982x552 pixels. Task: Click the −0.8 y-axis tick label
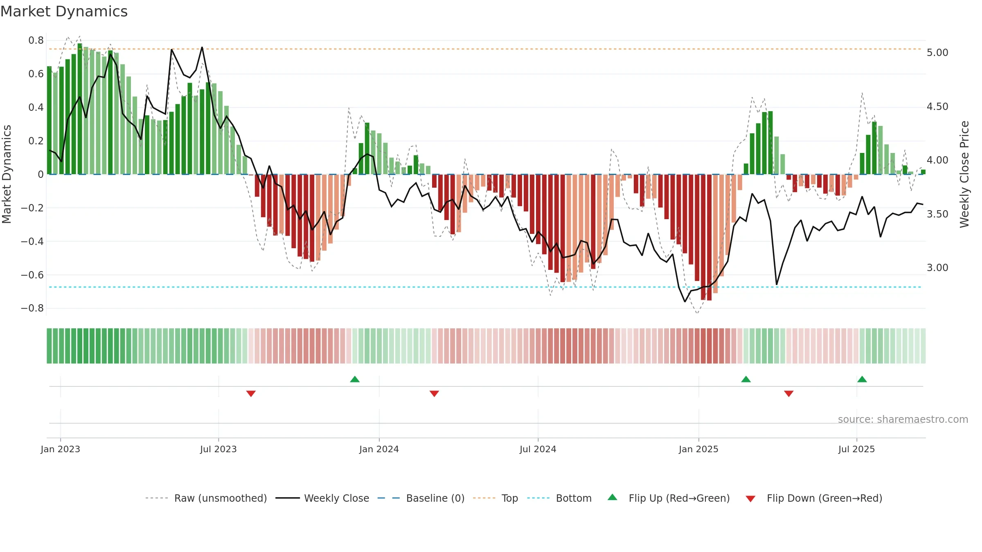pos(32,308)
